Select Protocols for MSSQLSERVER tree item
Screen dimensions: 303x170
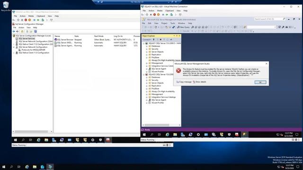[x=33, y=50]
